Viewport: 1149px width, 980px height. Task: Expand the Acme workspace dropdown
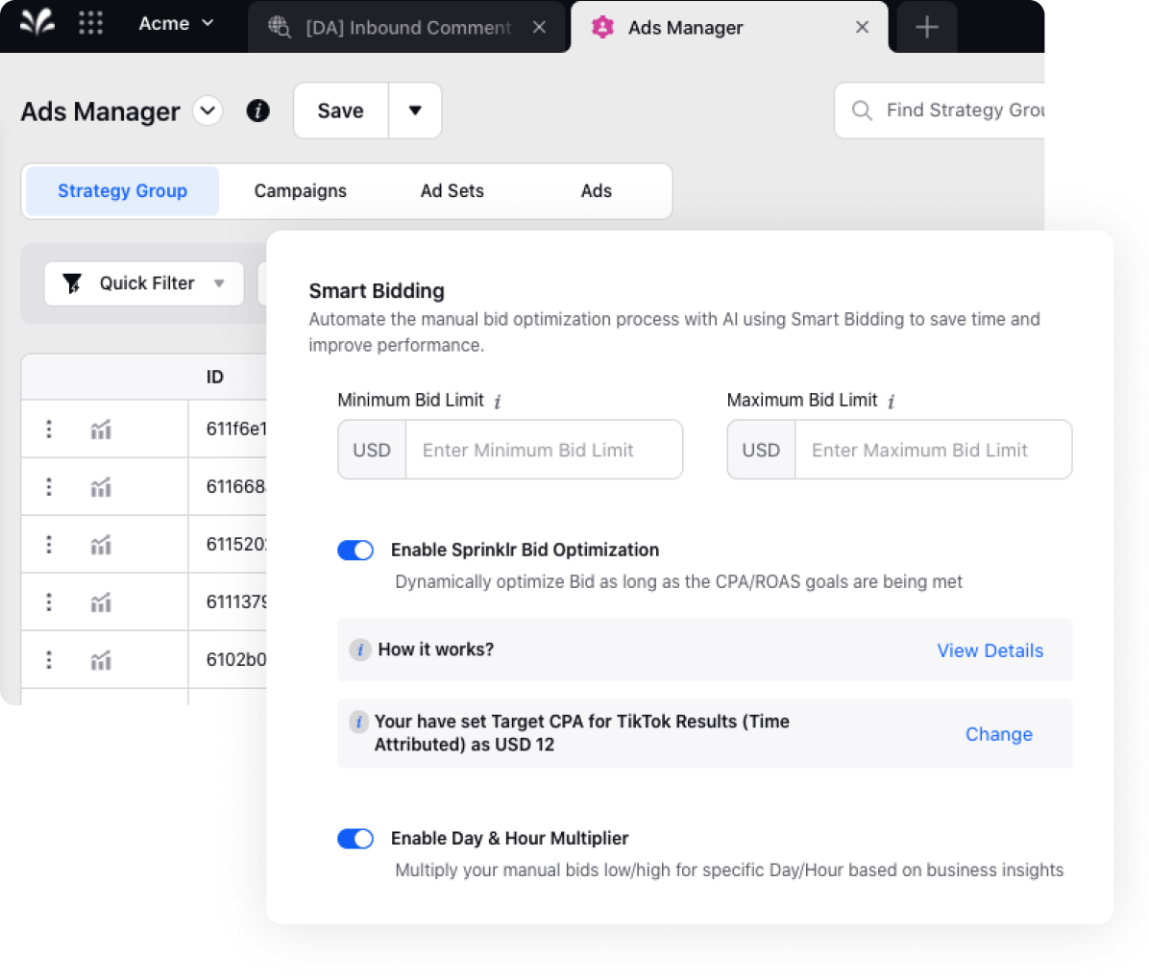tap(176, 23)
